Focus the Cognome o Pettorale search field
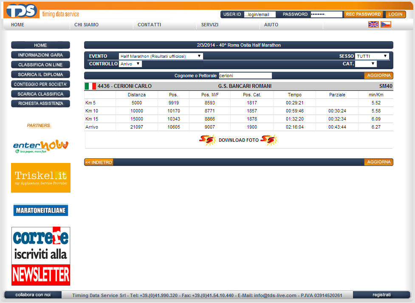Viewport: 415px width, 303px height. pos(245,76)
